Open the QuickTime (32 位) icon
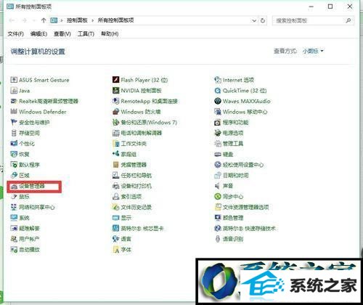The width and height of the screenshot is (363, 305). click(218, 91)
